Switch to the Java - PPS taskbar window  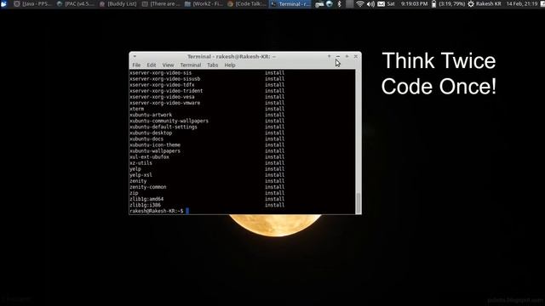32,3
